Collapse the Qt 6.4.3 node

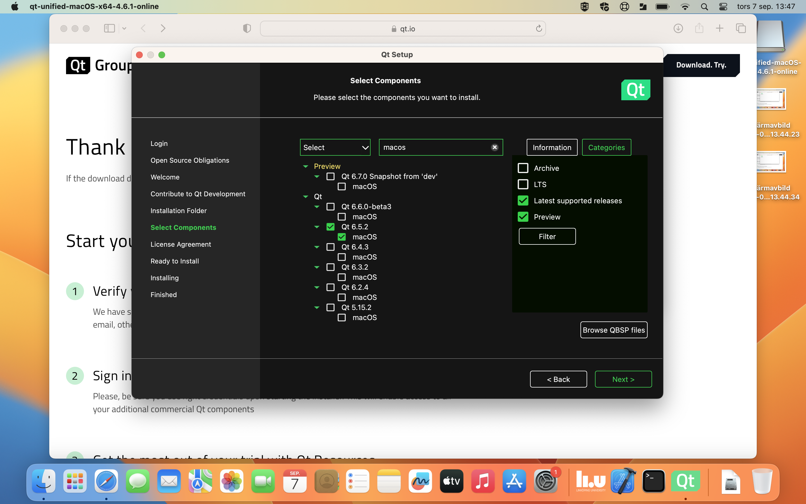pos(317,247)
